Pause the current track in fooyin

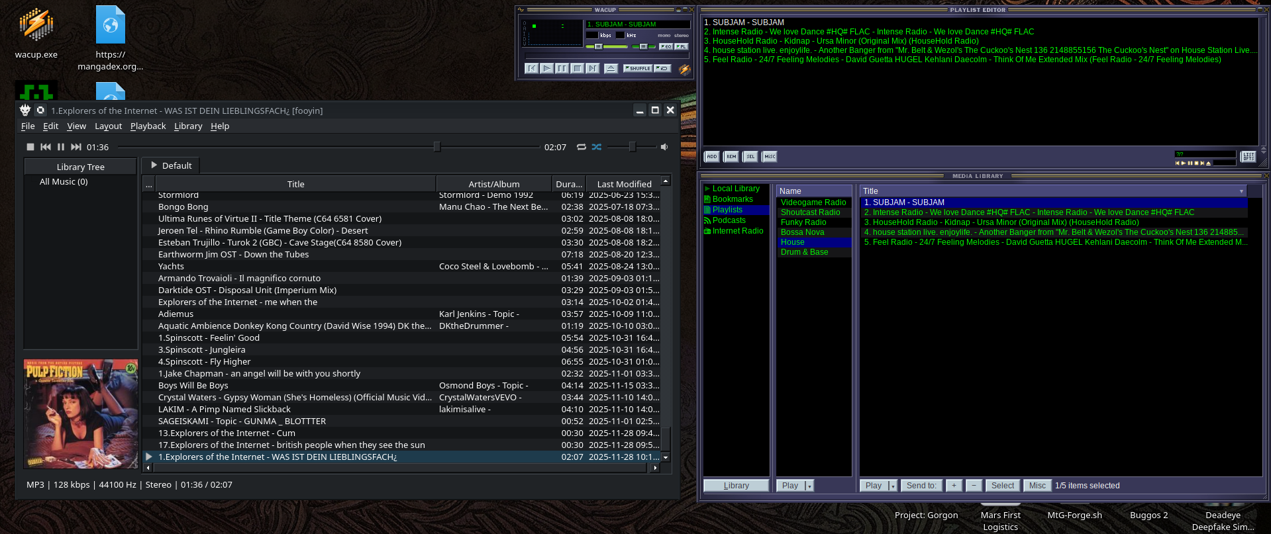61,147
